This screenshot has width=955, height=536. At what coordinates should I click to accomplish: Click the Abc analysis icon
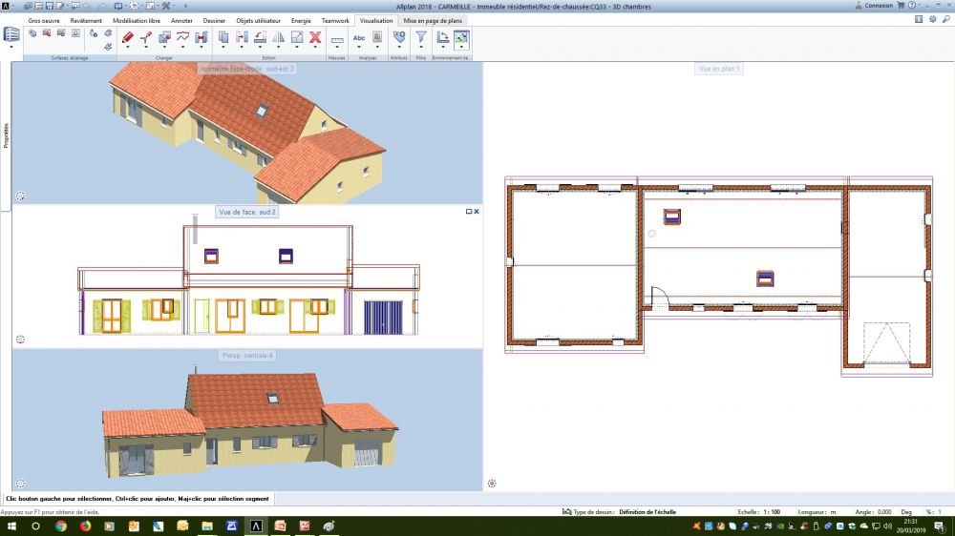click(359, 37)
